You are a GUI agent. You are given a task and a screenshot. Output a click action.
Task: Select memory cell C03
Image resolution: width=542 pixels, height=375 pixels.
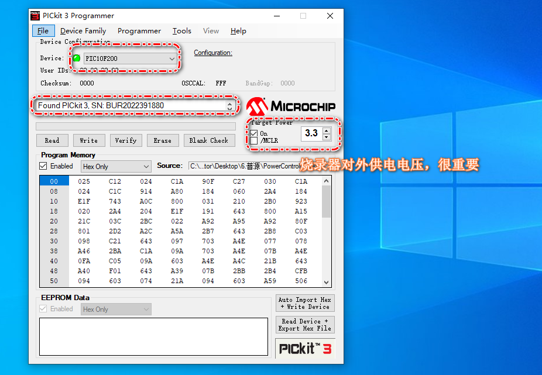point(301,231)
